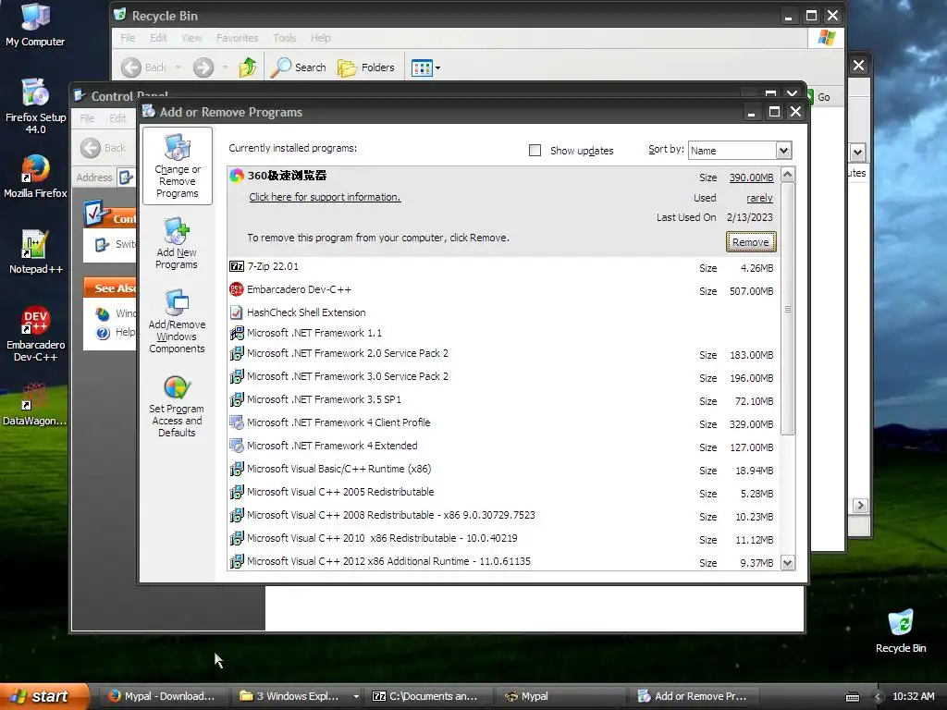Click the .NET Framework 4 Client Profile icon
Viewport: 947px width, 710px height.
(x=237, y=422)
